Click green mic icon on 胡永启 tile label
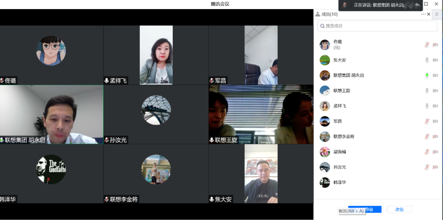The image size is (443, 220). pyautogui.click(x=2, y=140)
